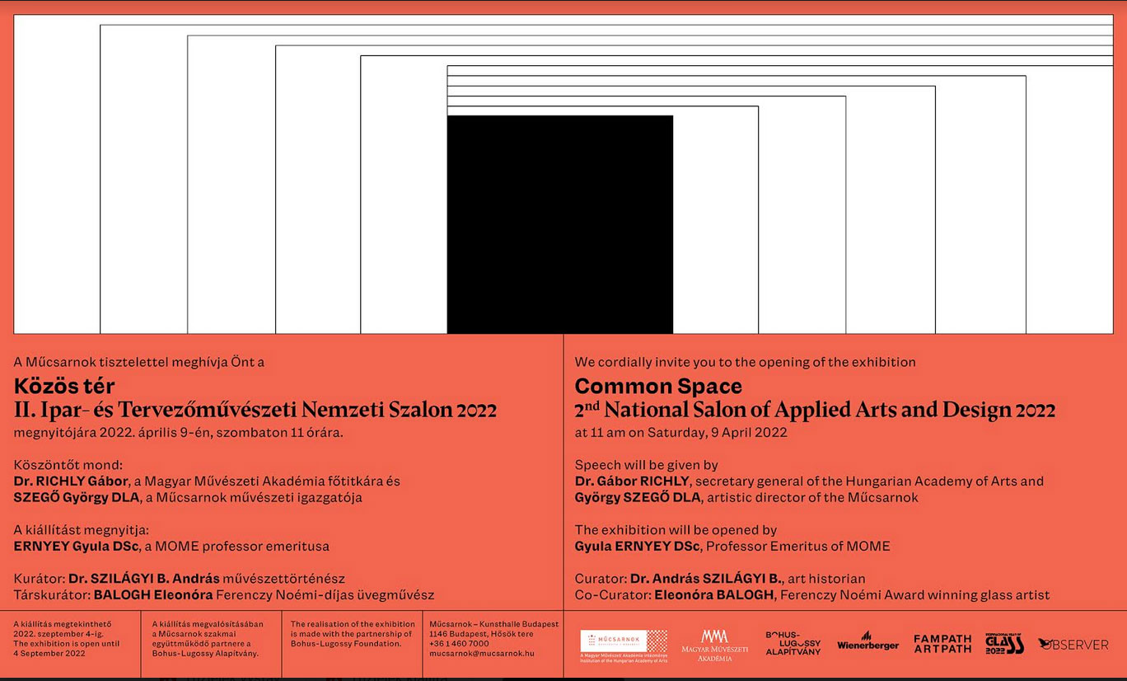
Task: Click '2nd National Salon of Applied Arts and Design 2022'
Action: click(815, 409)
